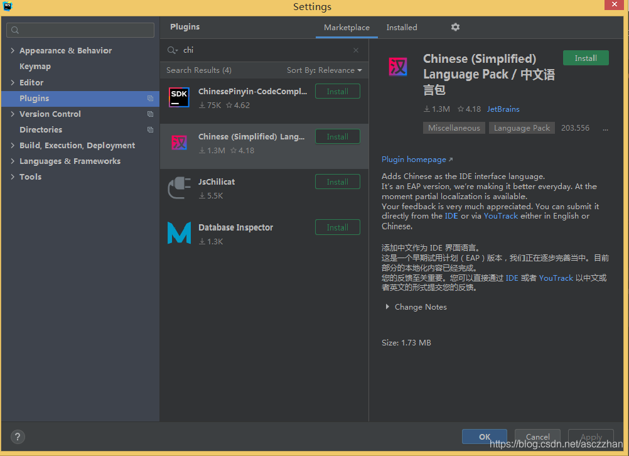629x456 pixels.
Task: Expand the Tools settings section
Action: 13,176
